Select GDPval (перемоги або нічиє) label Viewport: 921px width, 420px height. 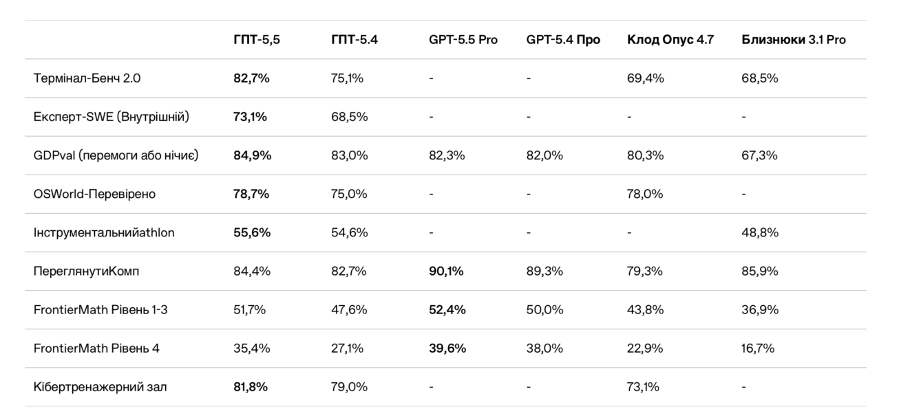pyautogui.click(x=116, y=155)
